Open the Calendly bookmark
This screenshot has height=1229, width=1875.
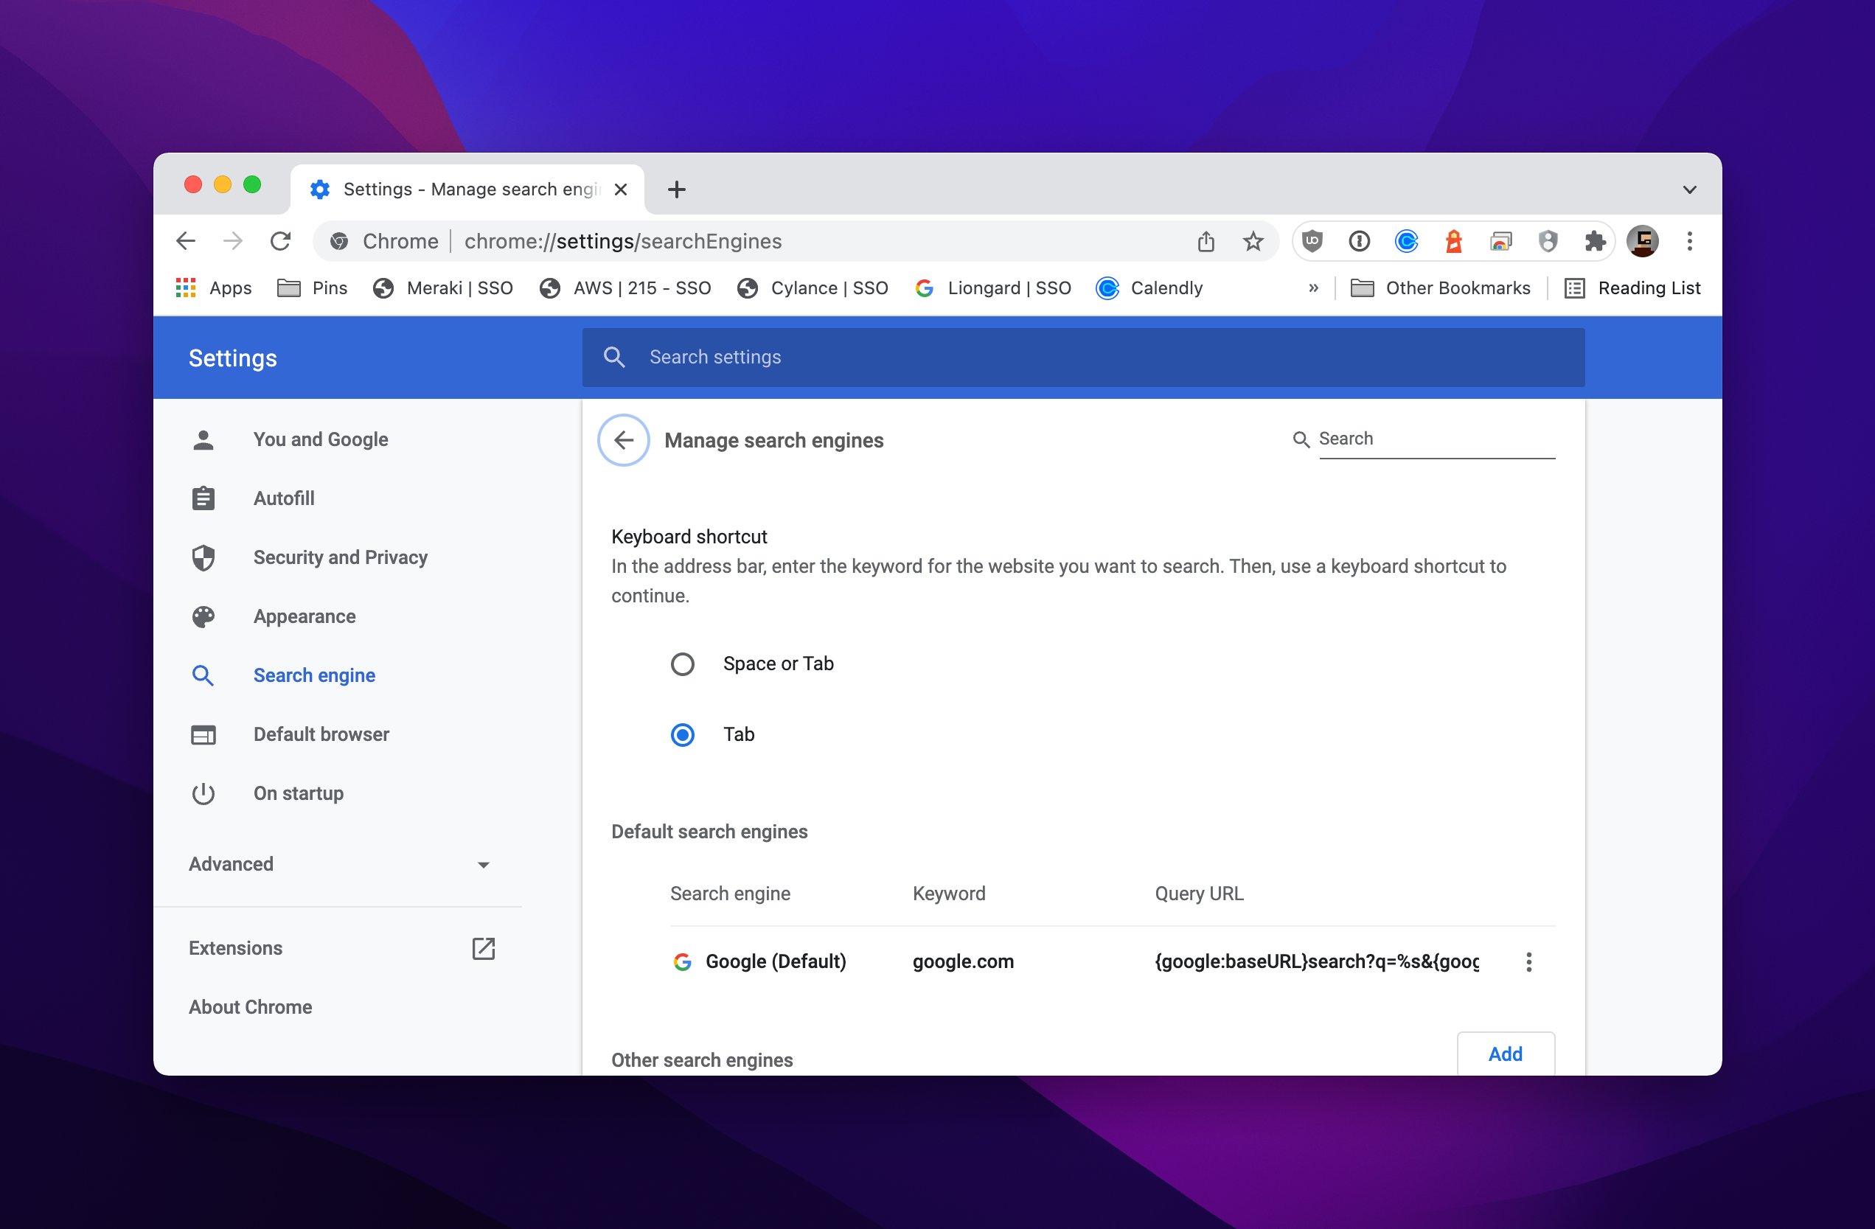click(x=1149, y=288)
